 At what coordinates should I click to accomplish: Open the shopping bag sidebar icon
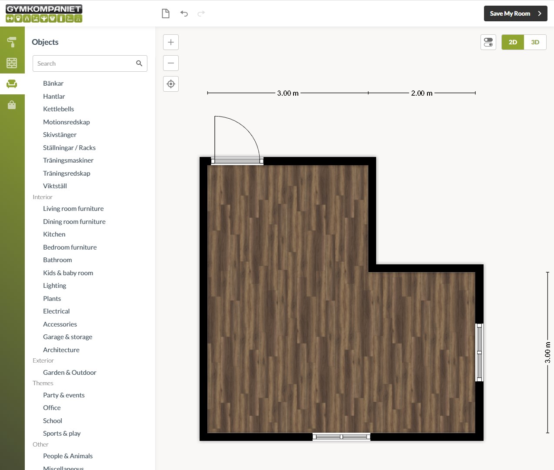12,105
